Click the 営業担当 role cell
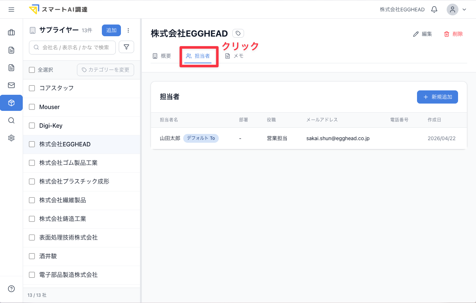Screen dimensions: 476x303 [x=277, y=138]
